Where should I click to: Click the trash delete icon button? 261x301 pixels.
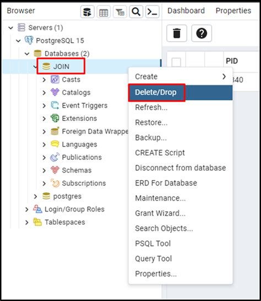click(x=177, y=33)
